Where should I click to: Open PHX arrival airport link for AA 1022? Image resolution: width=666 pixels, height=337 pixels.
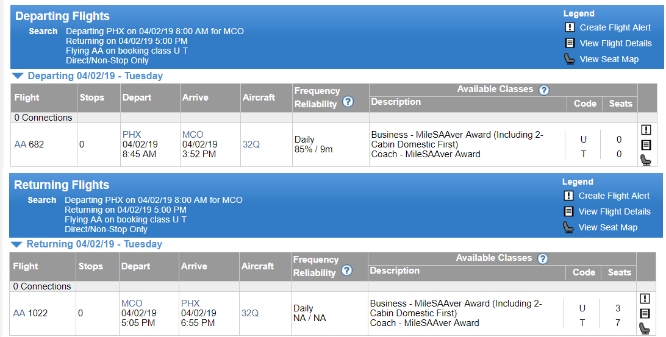pyautogui.click(x=190, y=303)
